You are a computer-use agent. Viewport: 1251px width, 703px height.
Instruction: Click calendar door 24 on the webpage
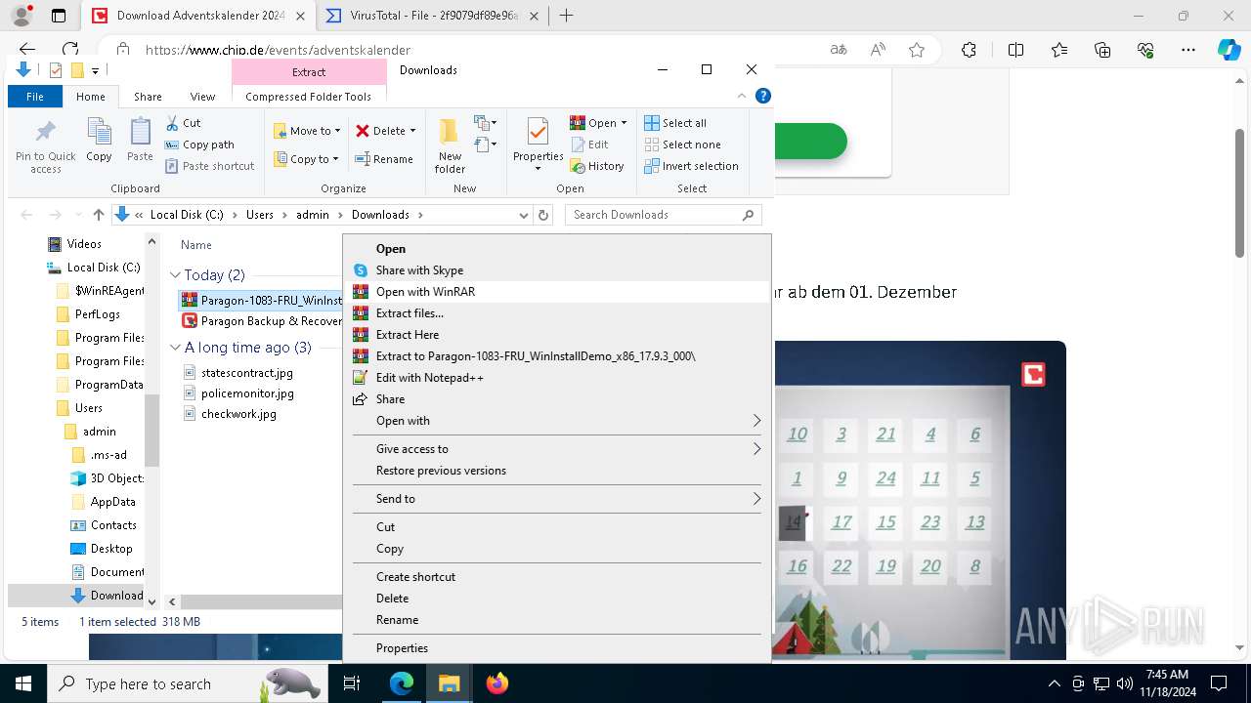[885, 478]
